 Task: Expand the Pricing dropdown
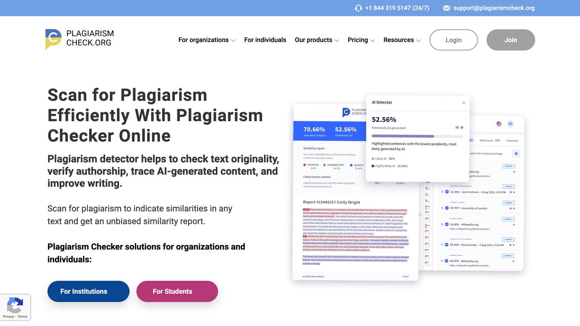click(361, 40)
